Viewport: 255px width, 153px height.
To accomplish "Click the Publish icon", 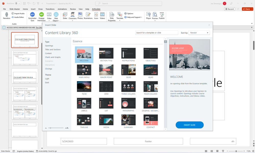I will point(162,15).
